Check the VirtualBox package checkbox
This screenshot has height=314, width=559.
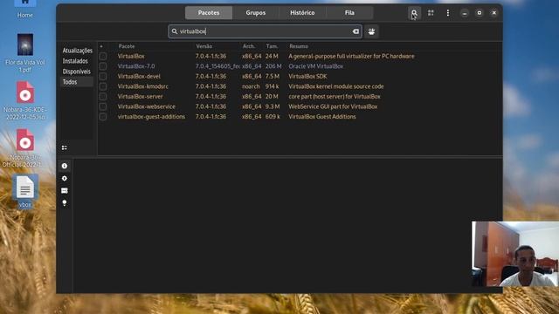coord(103,56)
